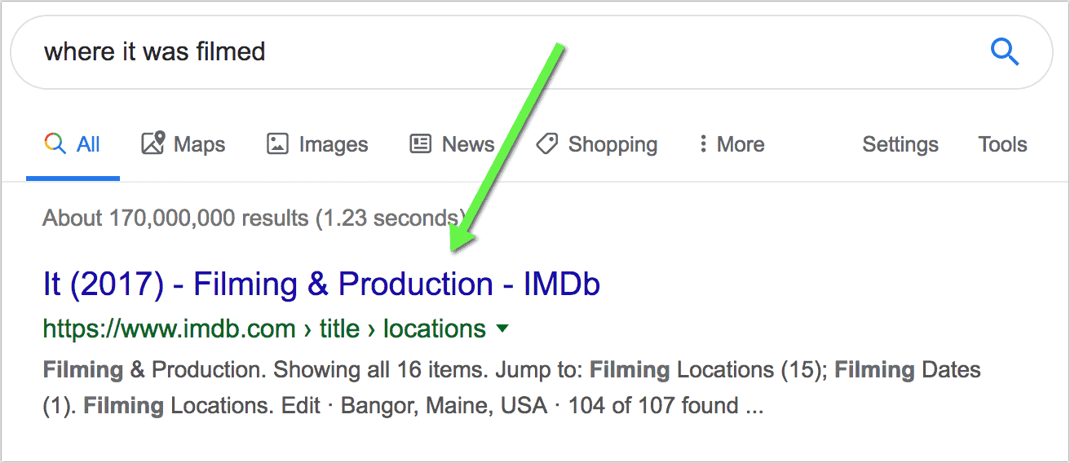1070x463 pixels.
Task: Click the About 170,000,000 results text
Action: [x=254, y=218]
